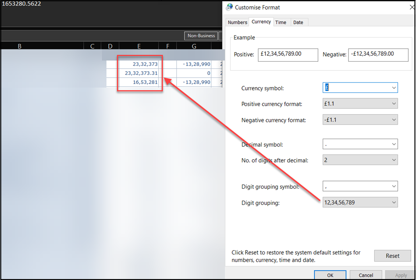Select cell with value 23,32,373.31
The image size is (416, 280).
pos(139,73)
